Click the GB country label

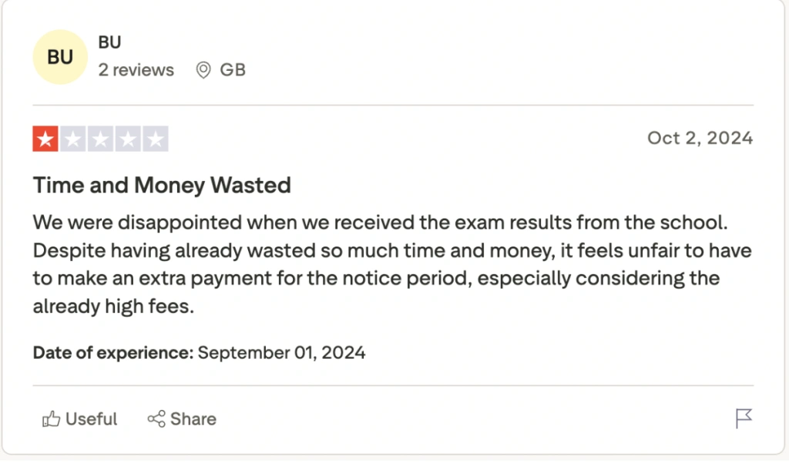click(233, 70)
